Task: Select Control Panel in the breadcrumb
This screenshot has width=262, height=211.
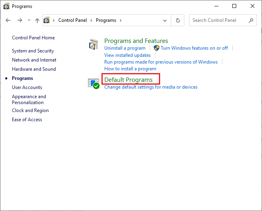Action: [x=73, y=20]
